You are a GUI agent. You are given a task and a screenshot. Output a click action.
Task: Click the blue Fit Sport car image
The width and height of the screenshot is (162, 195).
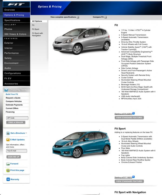point(82,144)
